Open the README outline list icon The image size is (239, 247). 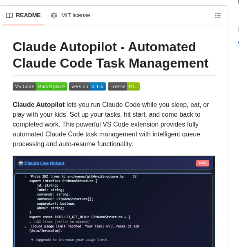(x=218, y=16)
